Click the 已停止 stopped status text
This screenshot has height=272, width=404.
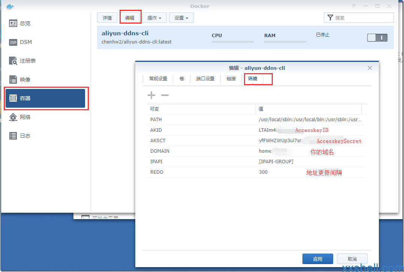tap(323, 35)
